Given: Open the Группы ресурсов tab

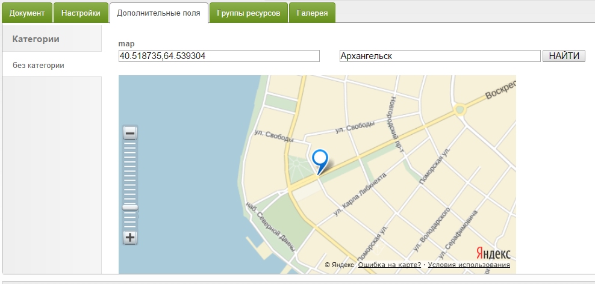Looking at the screenshot, I should click(248, 13).
